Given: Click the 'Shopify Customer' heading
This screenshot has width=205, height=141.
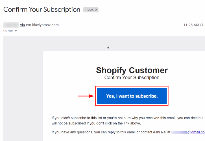Looking at the screenshot, I should pos(132,70).
